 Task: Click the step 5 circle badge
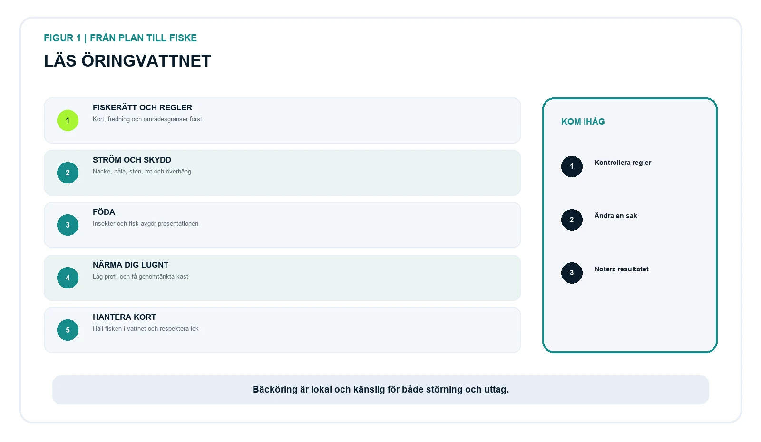tap(68, 330)
